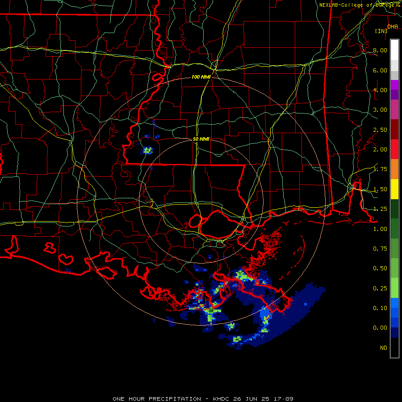Screen dimensions: 402x402
Task: Click the "6.00" legend value
Action: (x=380, y=70)
